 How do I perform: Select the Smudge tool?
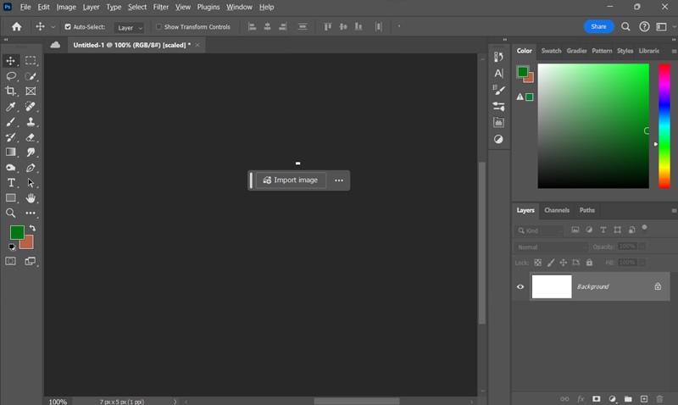[31, 153]
